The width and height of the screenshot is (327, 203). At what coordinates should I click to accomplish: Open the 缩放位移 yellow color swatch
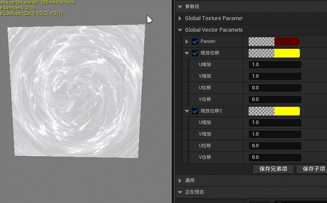point(274,53)
